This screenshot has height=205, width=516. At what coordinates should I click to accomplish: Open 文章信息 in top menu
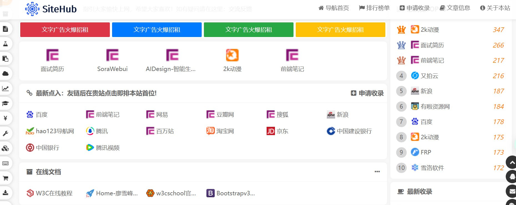click(x=455, y=8)
